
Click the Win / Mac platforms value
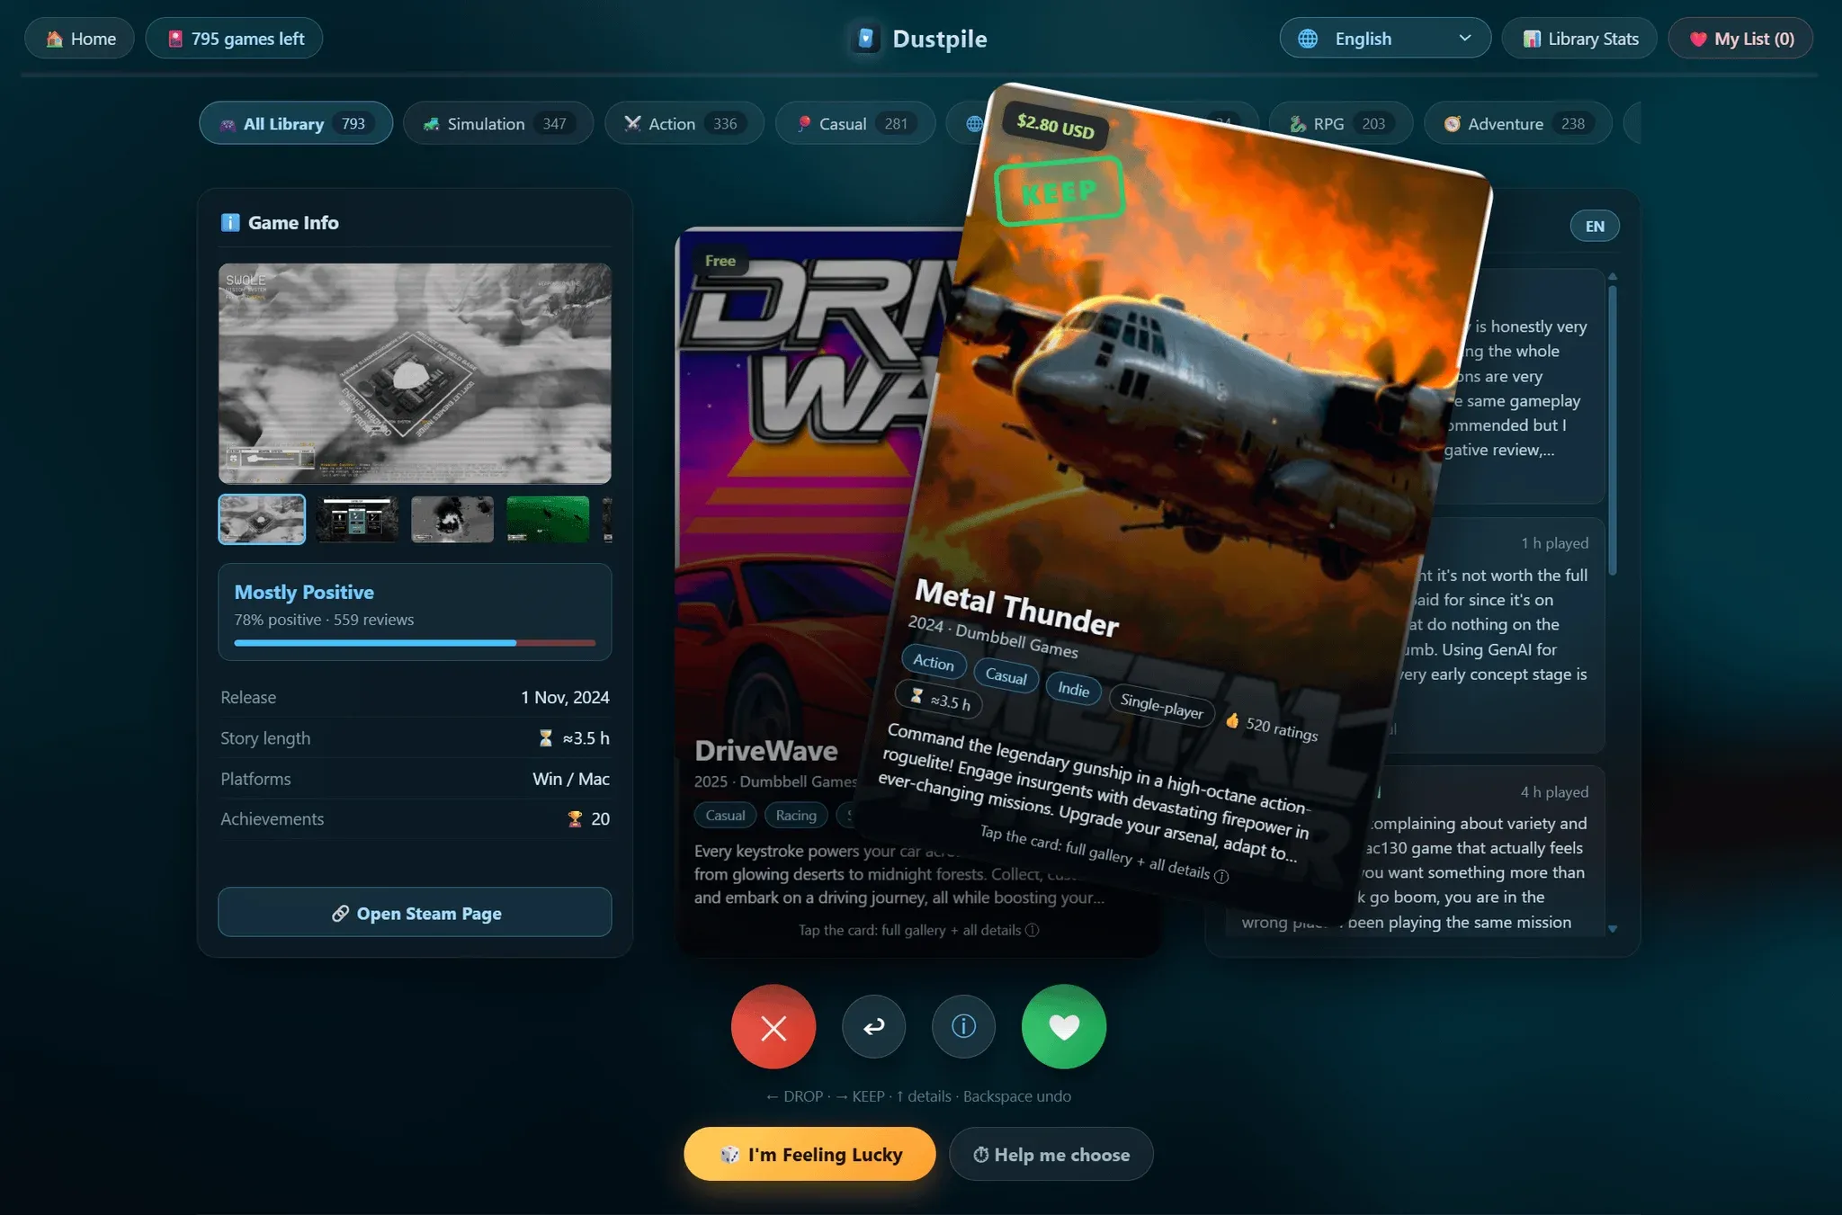point(570,779)
